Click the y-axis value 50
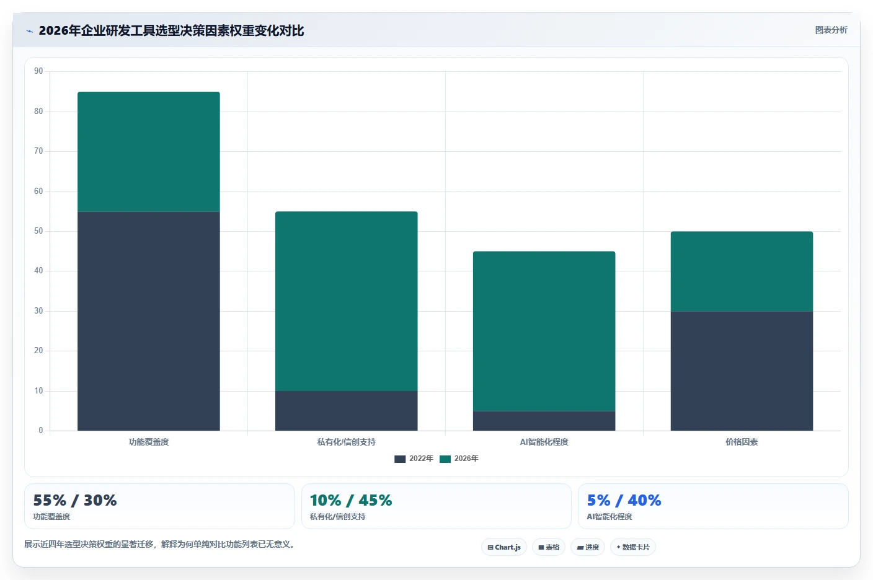 point(38,231)
